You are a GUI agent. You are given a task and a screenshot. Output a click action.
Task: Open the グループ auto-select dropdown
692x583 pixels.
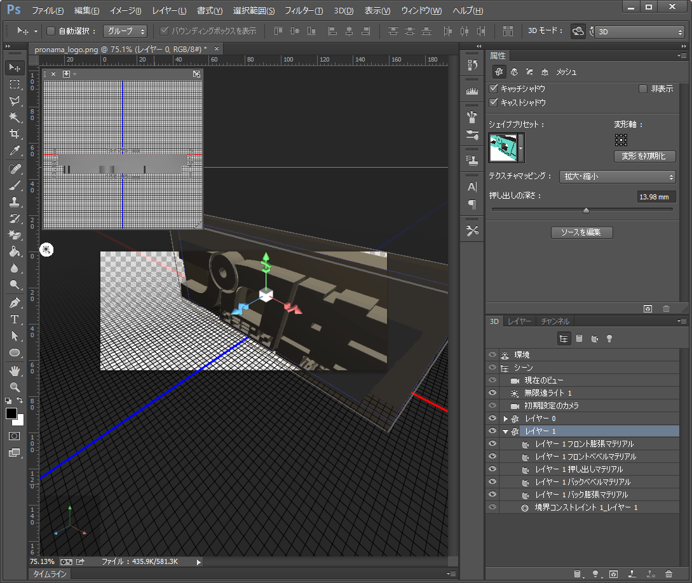coord(125,30)
